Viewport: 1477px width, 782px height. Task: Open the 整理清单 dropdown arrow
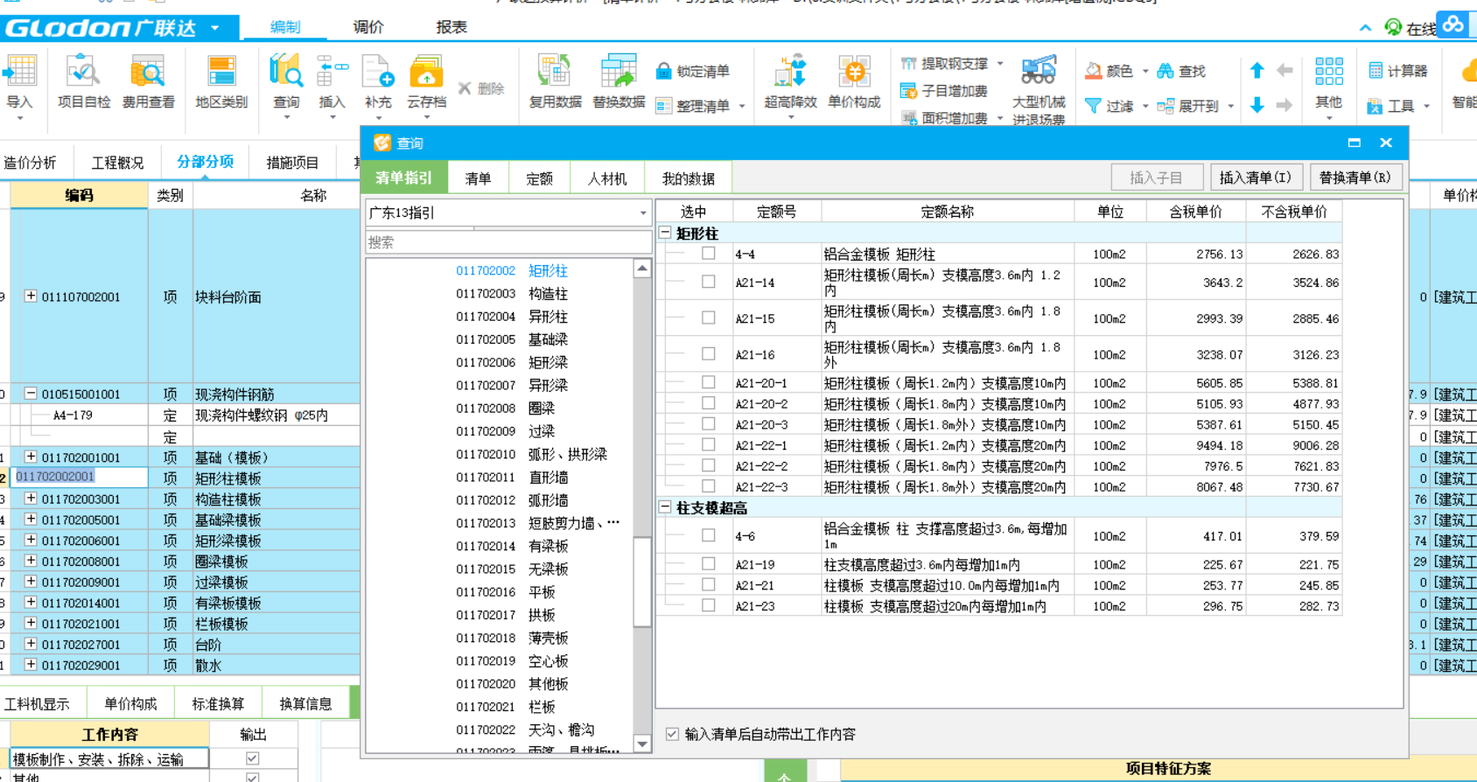[742, 107]
